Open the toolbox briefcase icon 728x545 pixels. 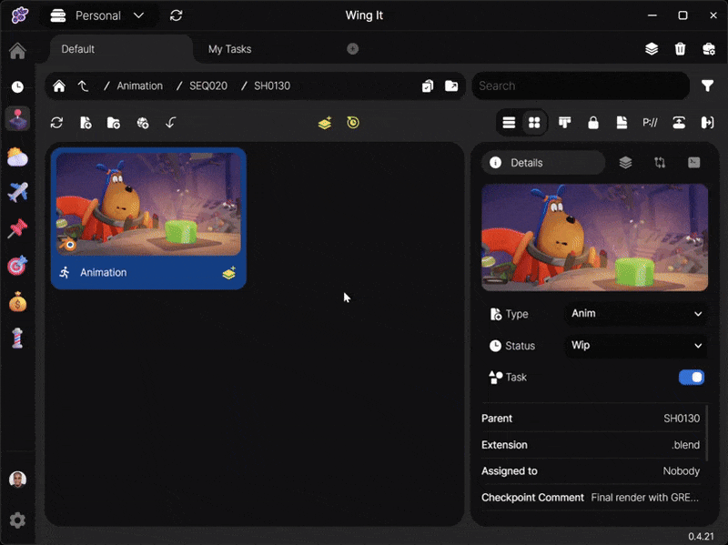click(709, 49)
